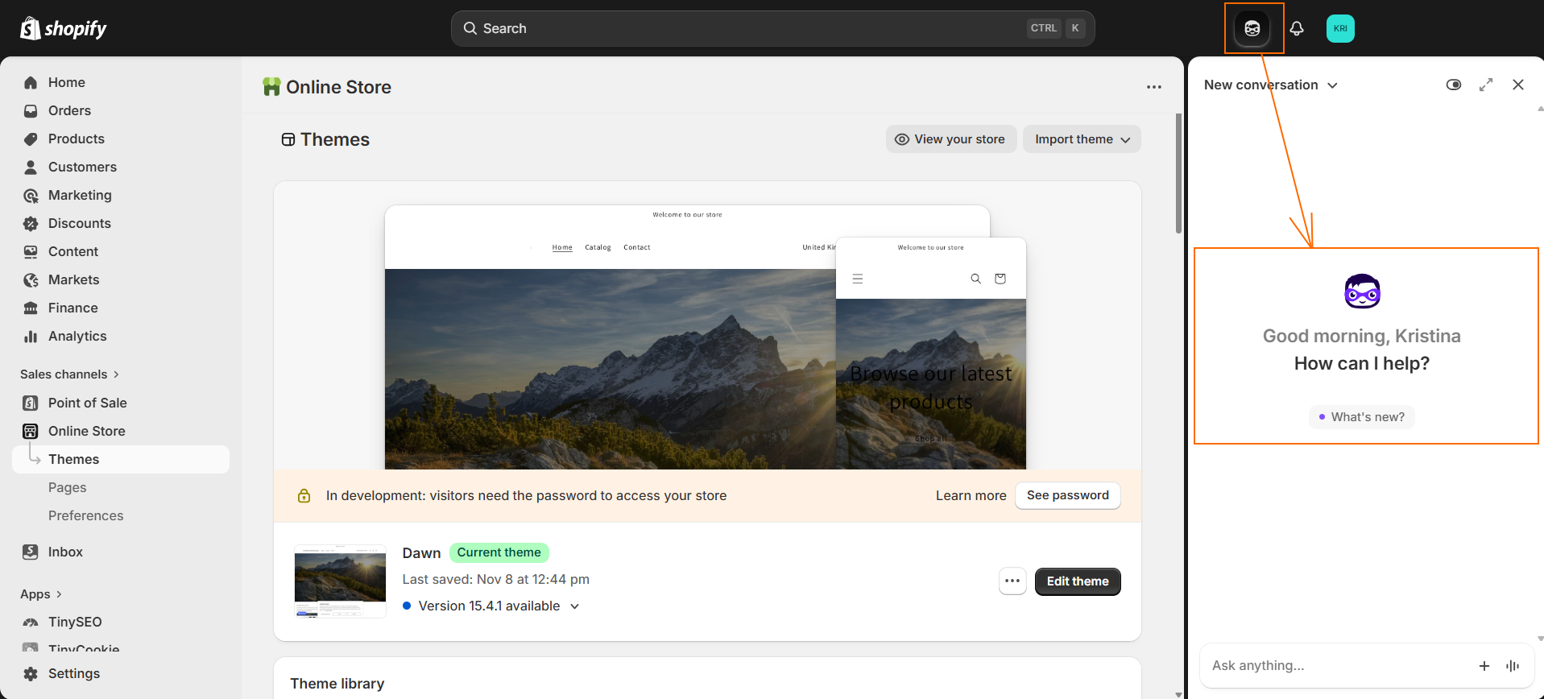Expand the Sales channels section
The height and width of the screenshot is (699, 1544).
70,374
